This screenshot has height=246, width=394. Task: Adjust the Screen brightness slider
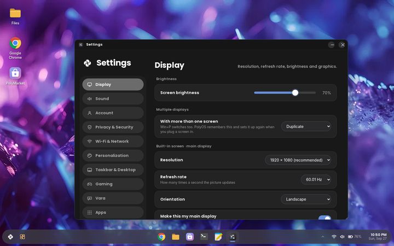[x=285, y=92]
